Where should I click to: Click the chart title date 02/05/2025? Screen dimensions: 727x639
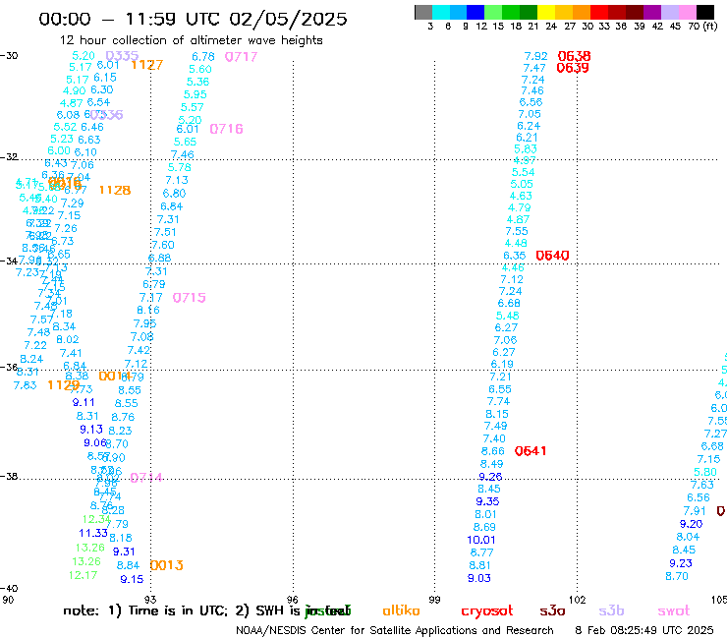pyautogui.click(x=288, y=20)
